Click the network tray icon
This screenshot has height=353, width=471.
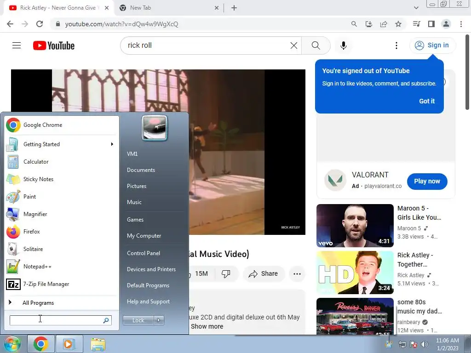402,344
